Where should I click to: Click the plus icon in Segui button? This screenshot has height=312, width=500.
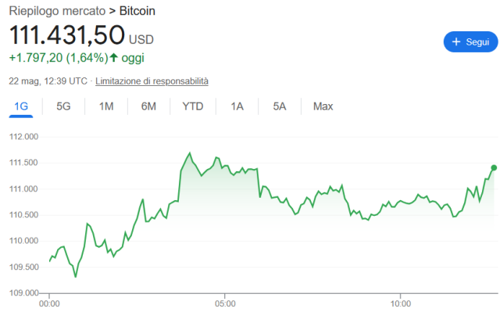456,41
